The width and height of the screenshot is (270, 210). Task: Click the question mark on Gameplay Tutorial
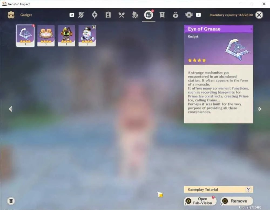(248, 190)
